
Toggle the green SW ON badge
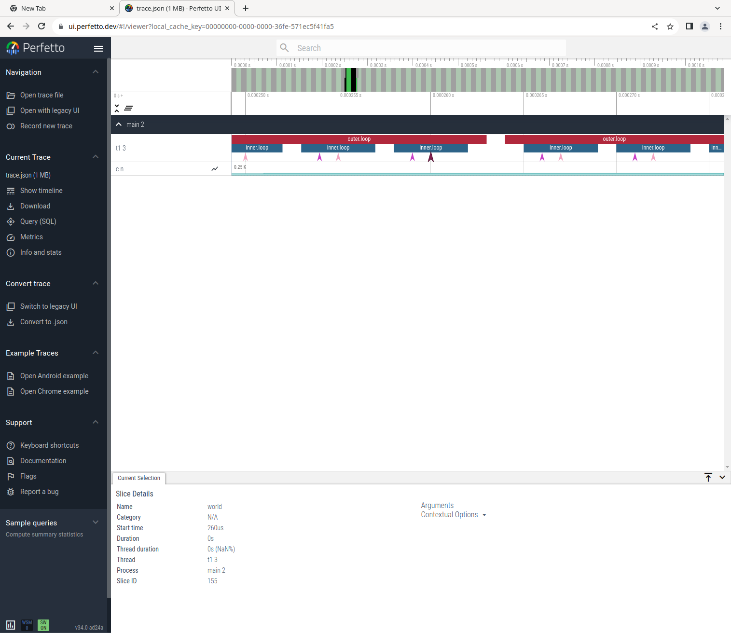coord(43,624)
